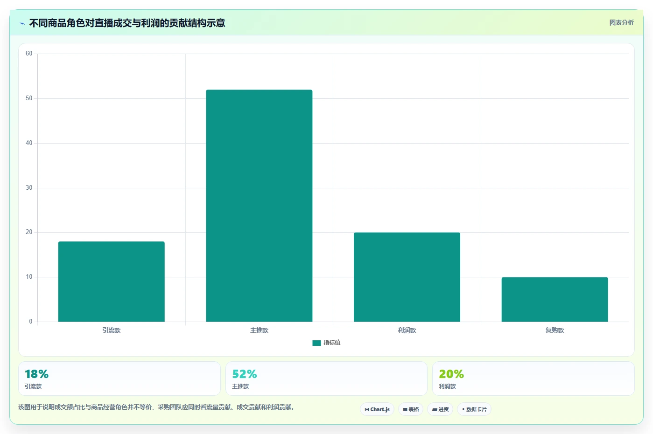Click the y-axis label 20
This screenshot has height=434, width=653.
[29, 232]
